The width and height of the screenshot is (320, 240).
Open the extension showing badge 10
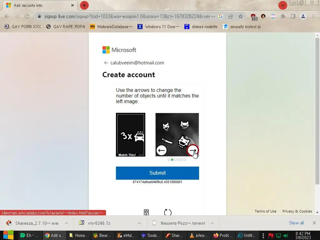(254, 17)
